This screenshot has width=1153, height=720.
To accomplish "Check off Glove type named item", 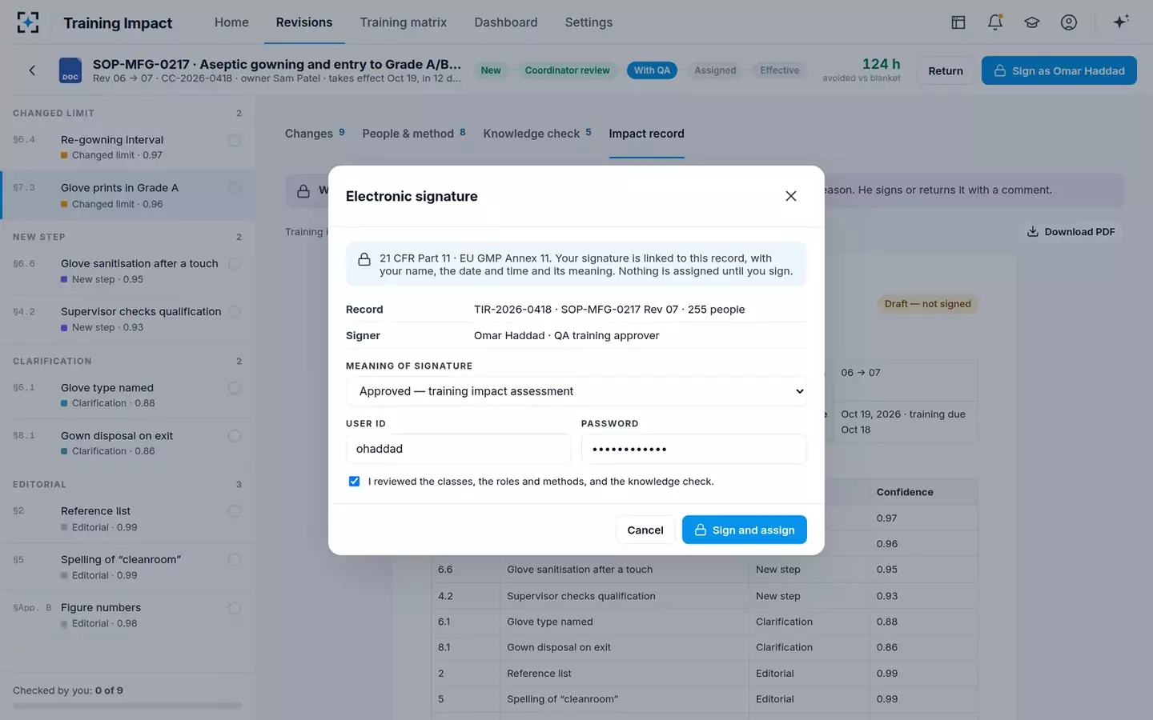I will click(235, 388).
